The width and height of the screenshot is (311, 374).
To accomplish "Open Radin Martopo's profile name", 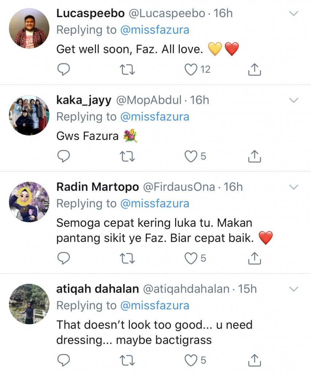I will [x=98, y=187].
